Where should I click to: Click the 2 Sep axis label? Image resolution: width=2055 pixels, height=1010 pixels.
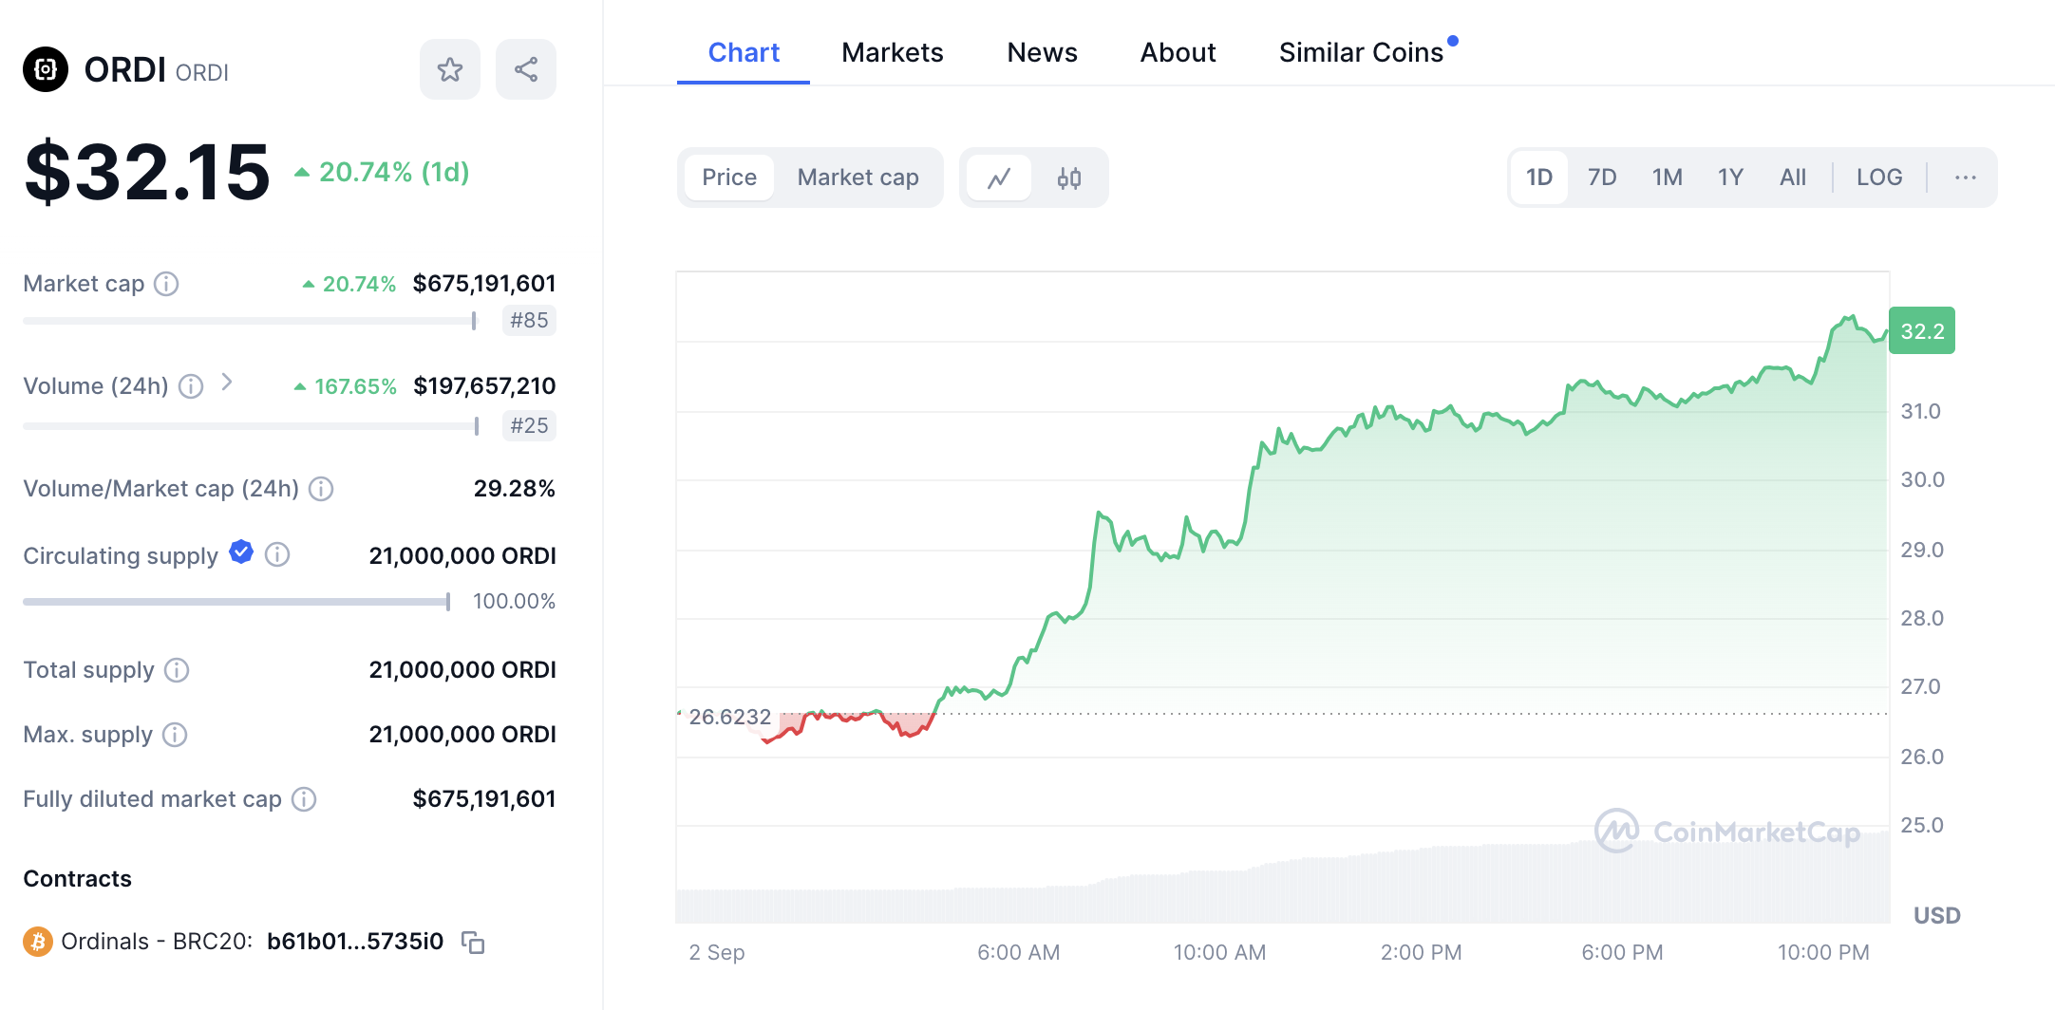coord(717,952)
